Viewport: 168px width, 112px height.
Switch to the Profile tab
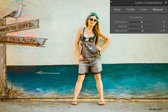coord(131,10)
